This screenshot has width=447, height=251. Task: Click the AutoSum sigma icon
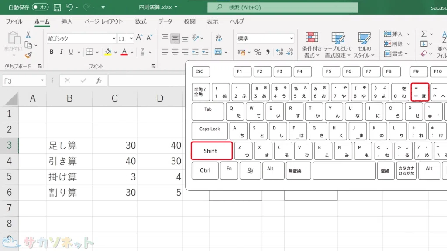(424, 34)
